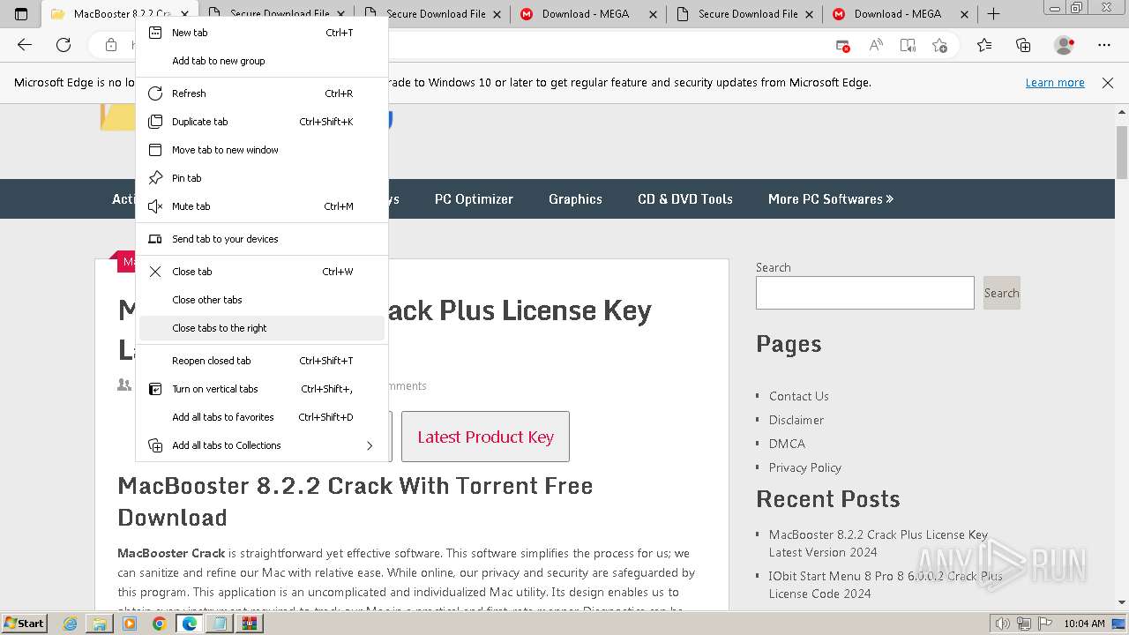Open media player from the taskbar
1129x635 pixels.
tap(130, 624)
